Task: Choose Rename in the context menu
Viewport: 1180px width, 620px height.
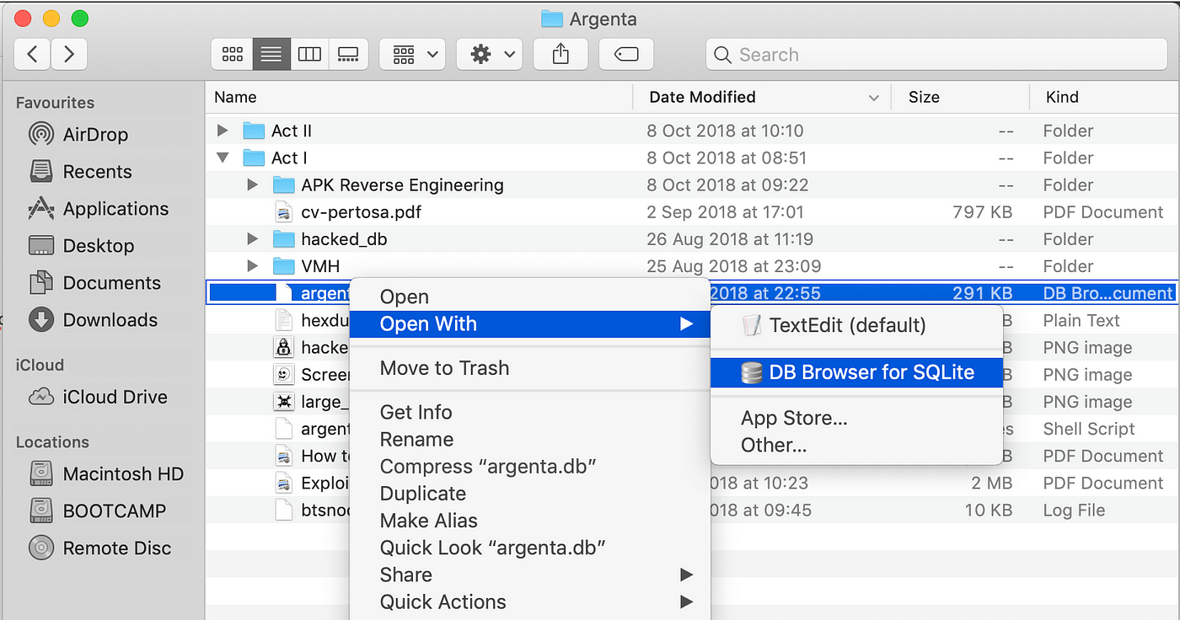Action: 530,439
